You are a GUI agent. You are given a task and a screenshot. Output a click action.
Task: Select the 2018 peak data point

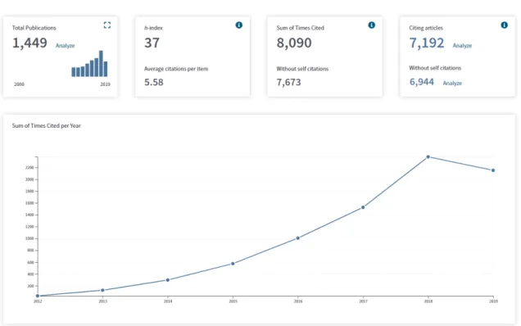(x=428, y=156)
